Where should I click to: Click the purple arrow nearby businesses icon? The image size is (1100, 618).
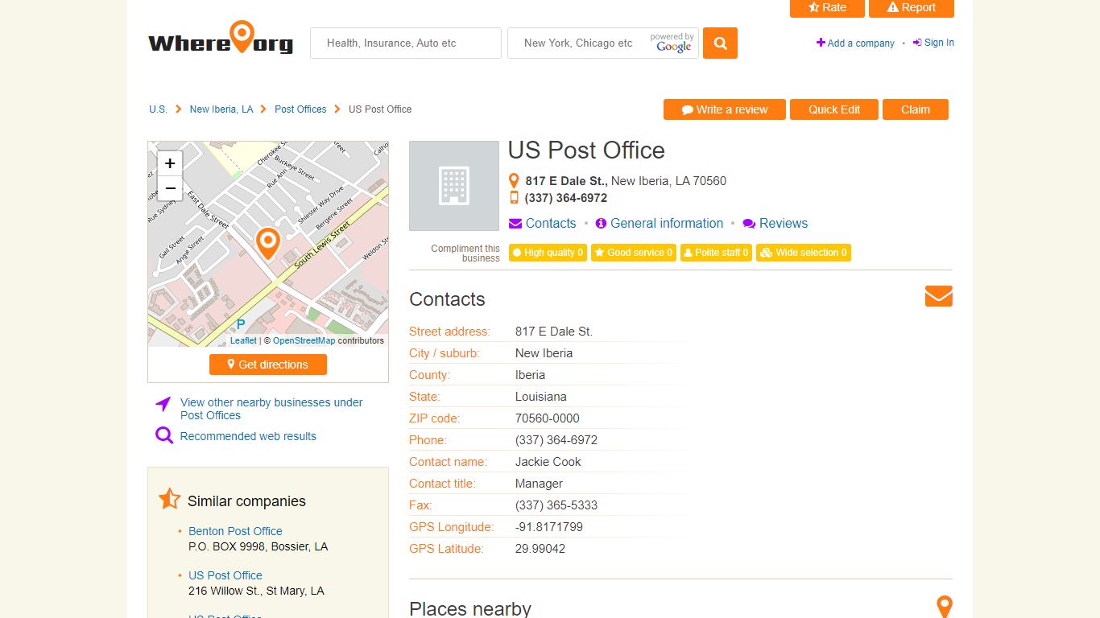(x=163, y=404)
